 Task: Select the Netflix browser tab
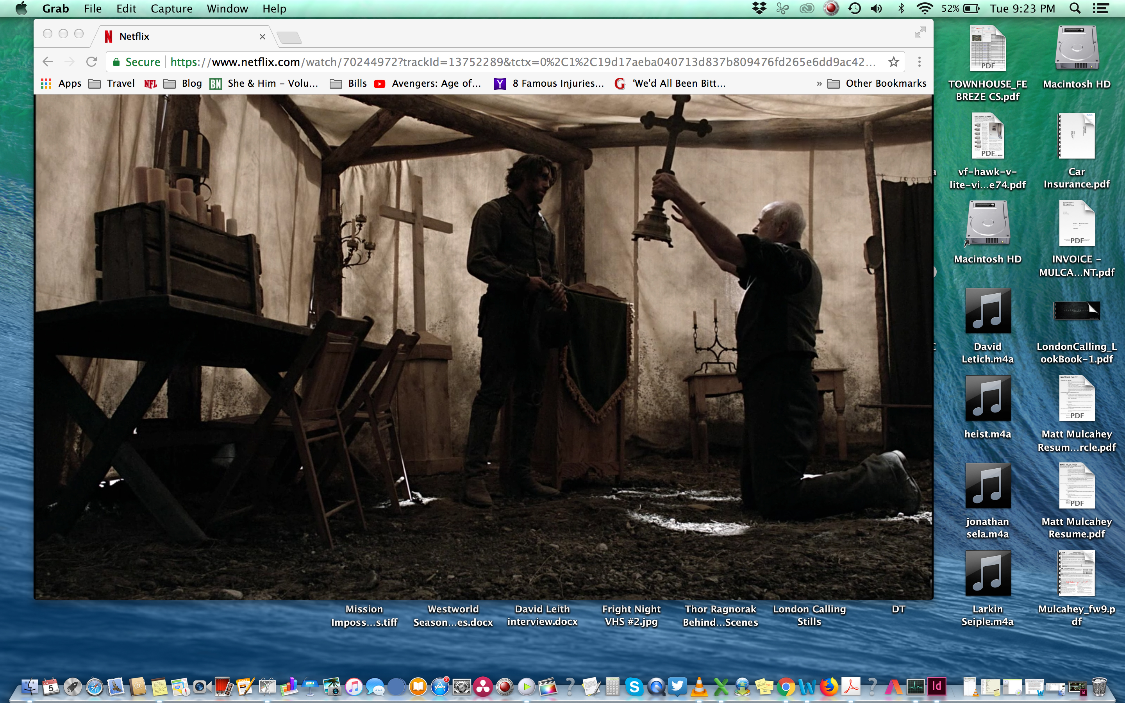tap(181, 36)
